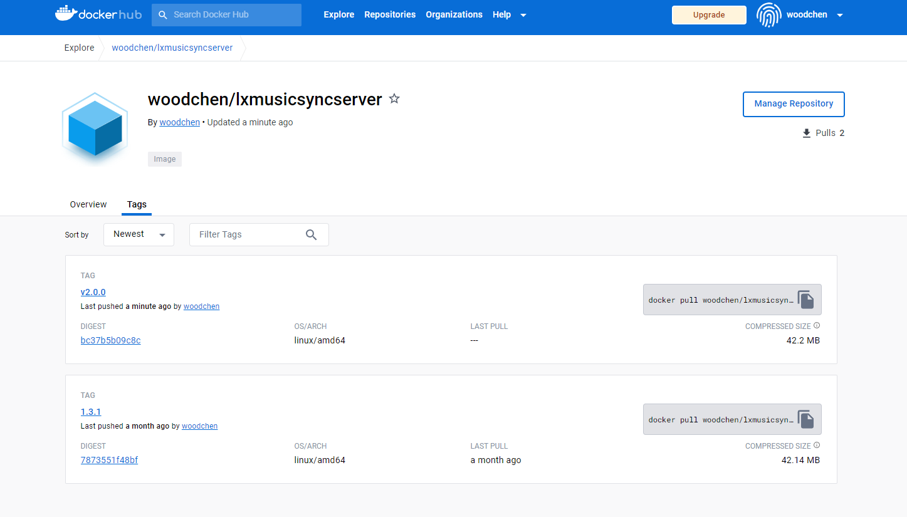Click the Docker Hub whale logo
907x517 pixels.
pos(98,14)
